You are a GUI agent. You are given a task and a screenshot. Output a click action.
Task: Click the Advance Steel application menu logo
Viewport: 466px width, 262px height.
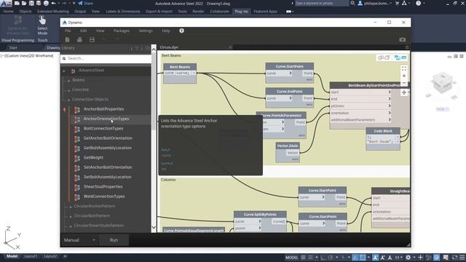tap(6, 4)
